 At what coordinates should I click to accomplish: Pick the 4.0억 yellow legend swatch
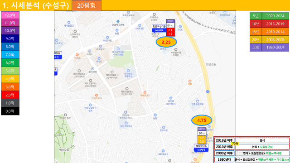tap(10, 79)
